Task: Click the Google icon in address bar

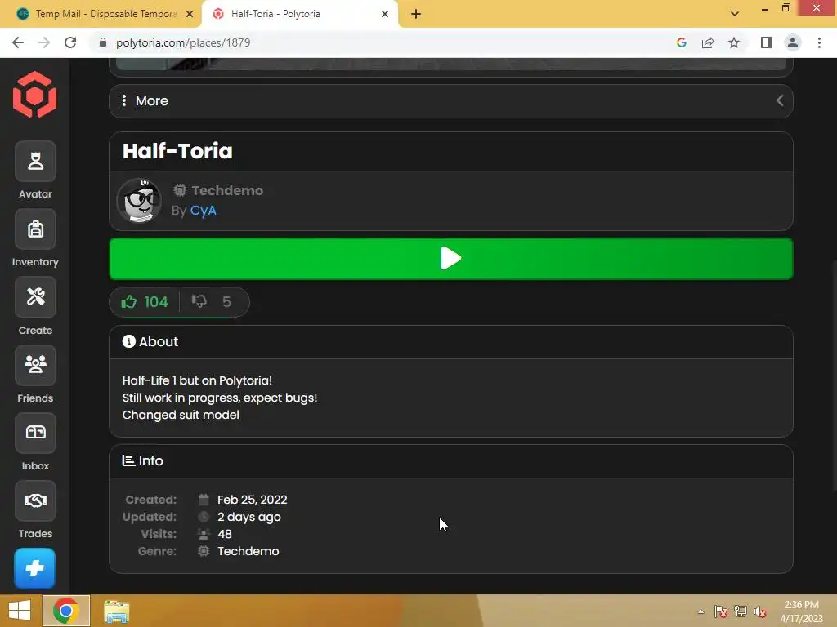Action: (x=681, y=42)
